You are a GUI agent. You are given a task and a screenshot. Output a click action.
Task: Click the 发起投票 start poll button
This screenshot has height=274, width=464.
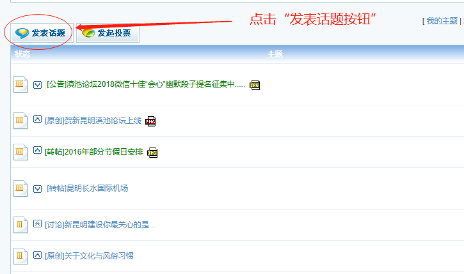tap(108, 33)
